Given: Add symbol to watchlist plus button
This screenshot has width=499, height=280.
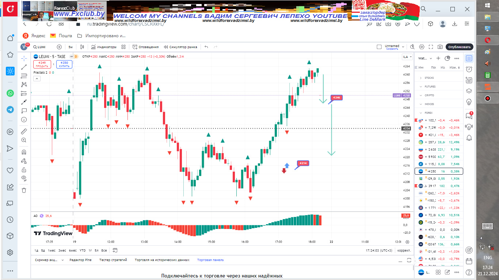Looking at the screenshot, I should pos(438,58).
